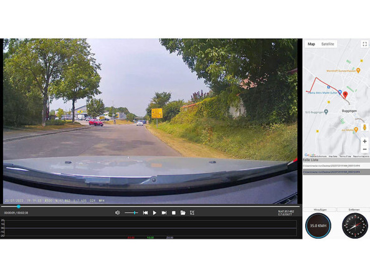Adjust the volume slider

tap(131, 213)
